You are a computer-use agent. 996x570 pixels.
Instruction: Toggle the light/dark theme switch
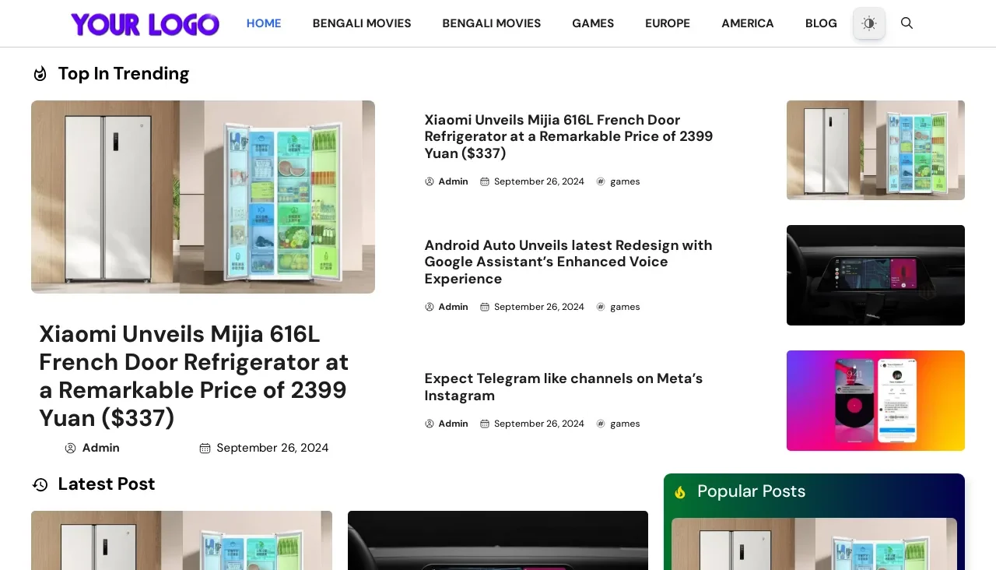pos(869,23)
